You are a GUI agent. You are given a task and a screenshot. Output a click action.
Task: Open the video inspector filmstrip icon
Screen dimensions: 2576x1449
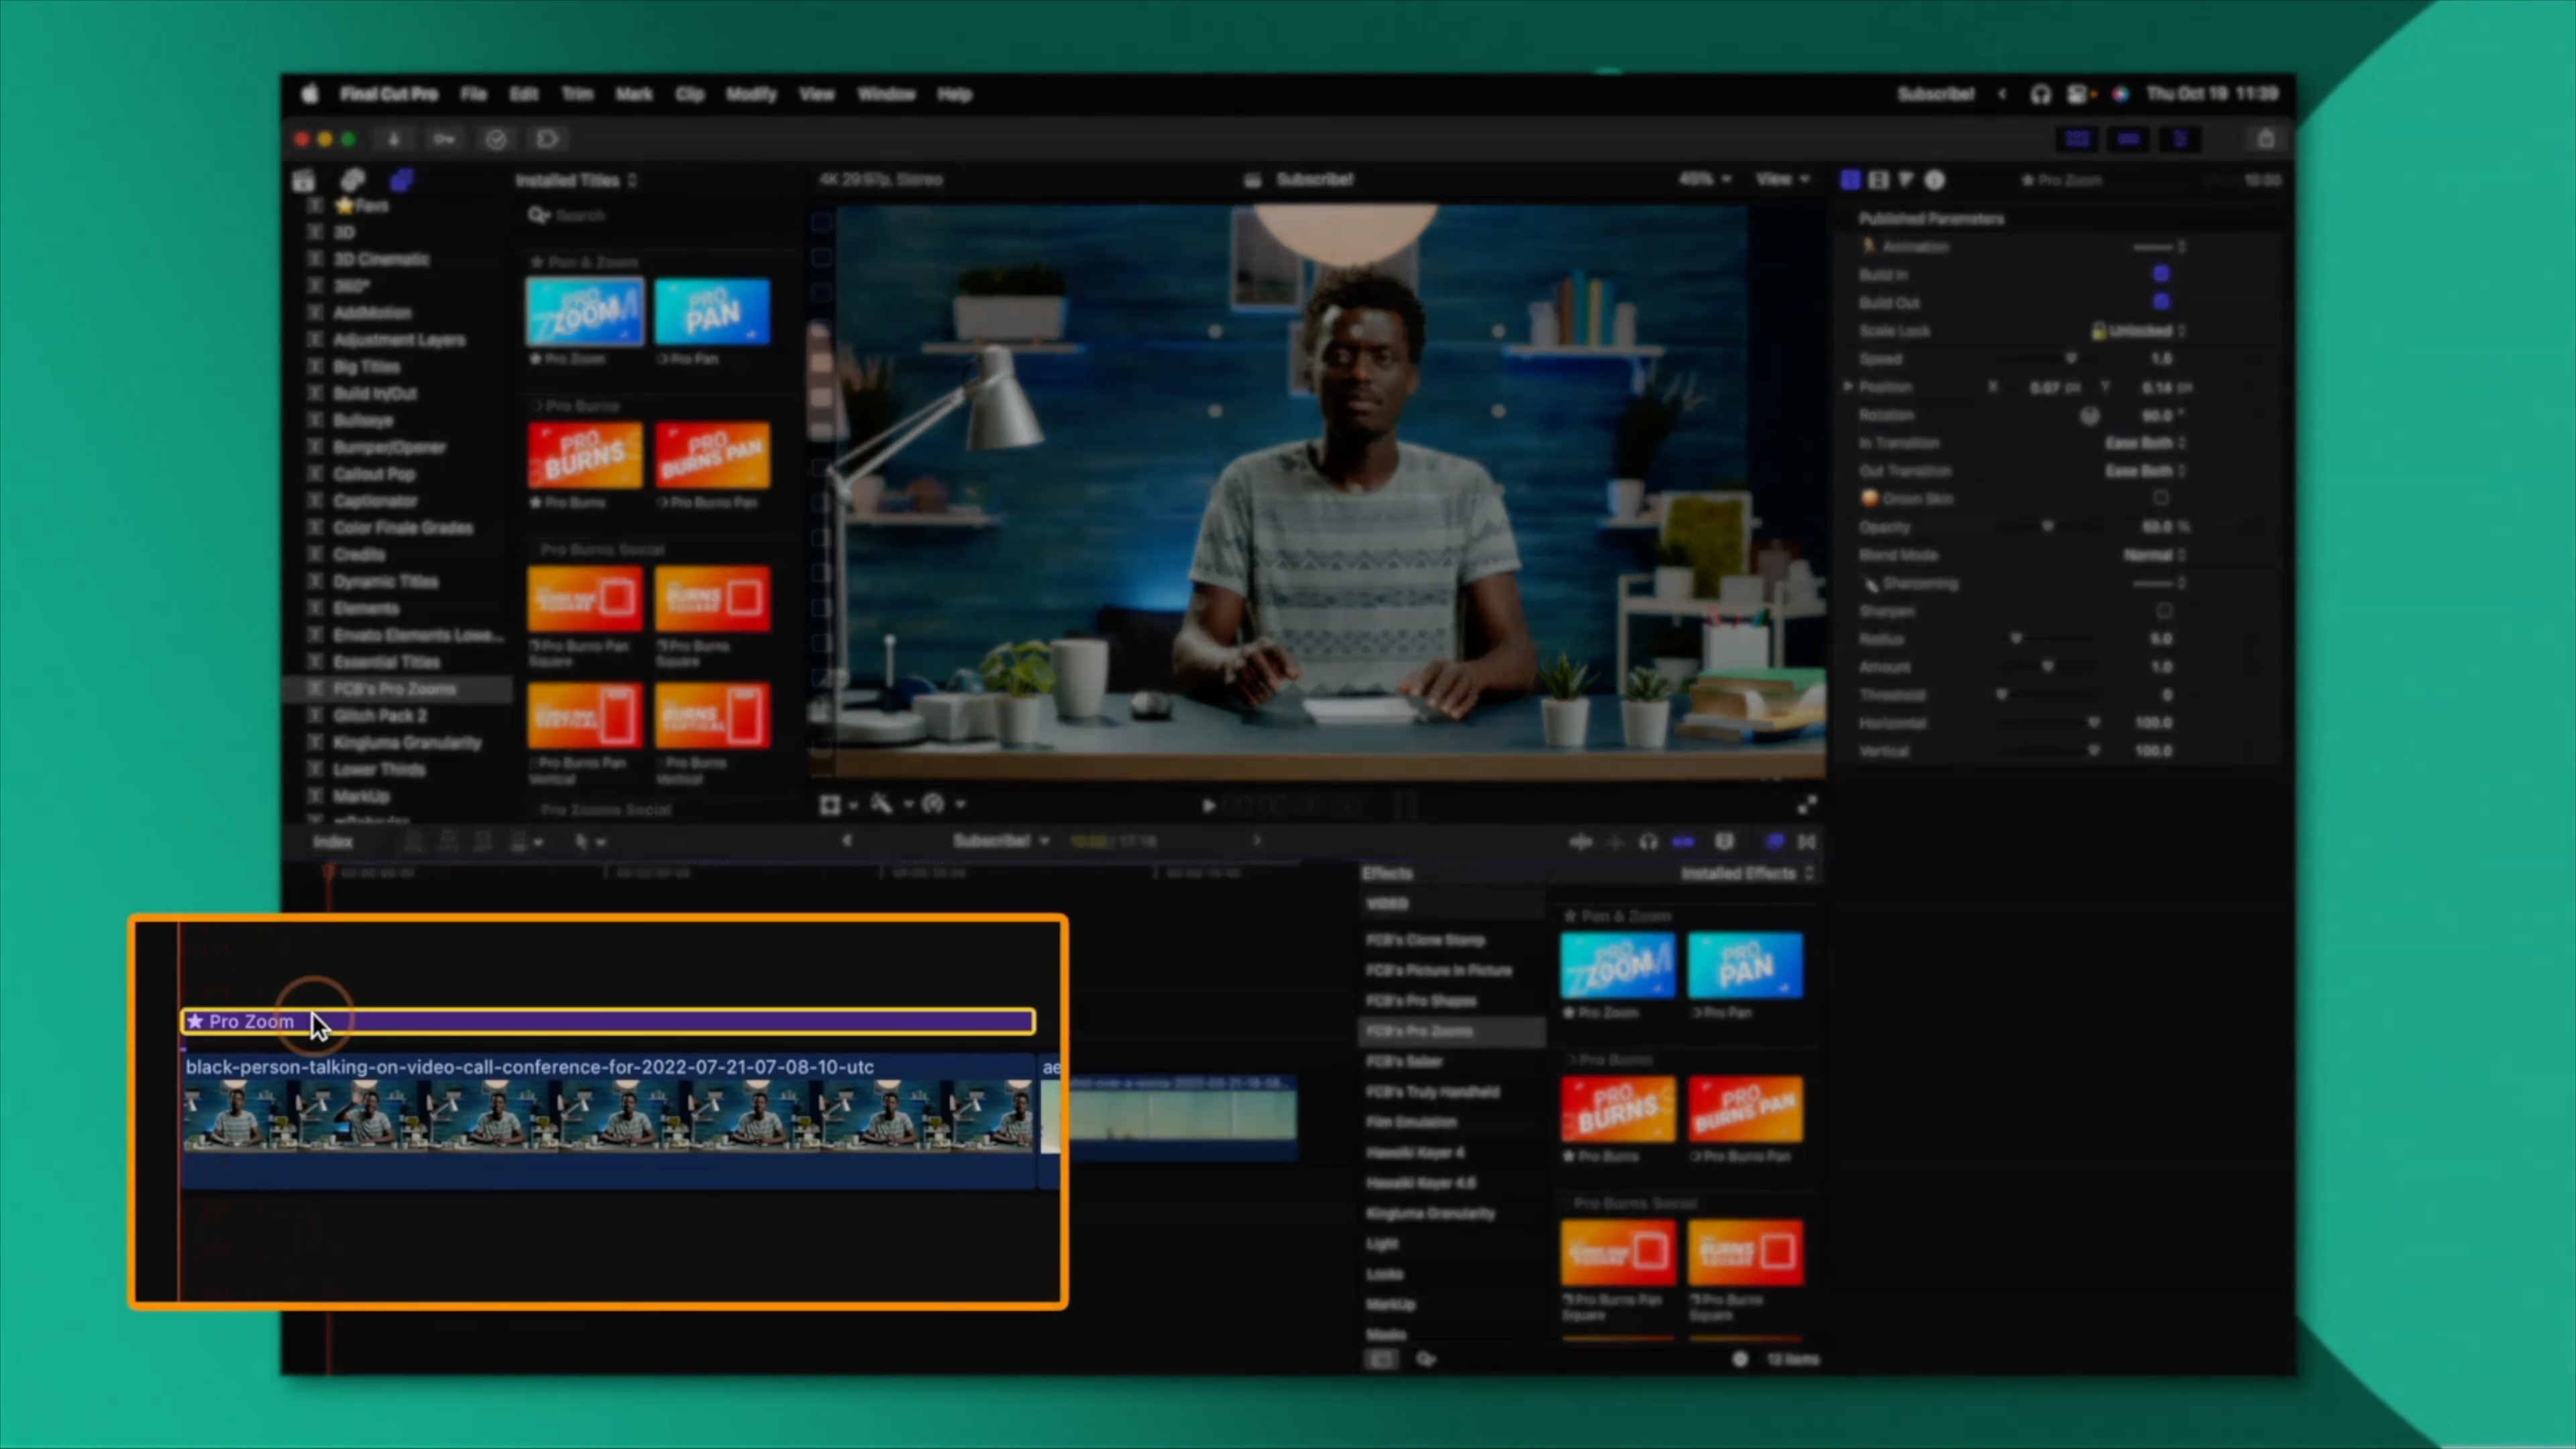tap(1878, 180)
